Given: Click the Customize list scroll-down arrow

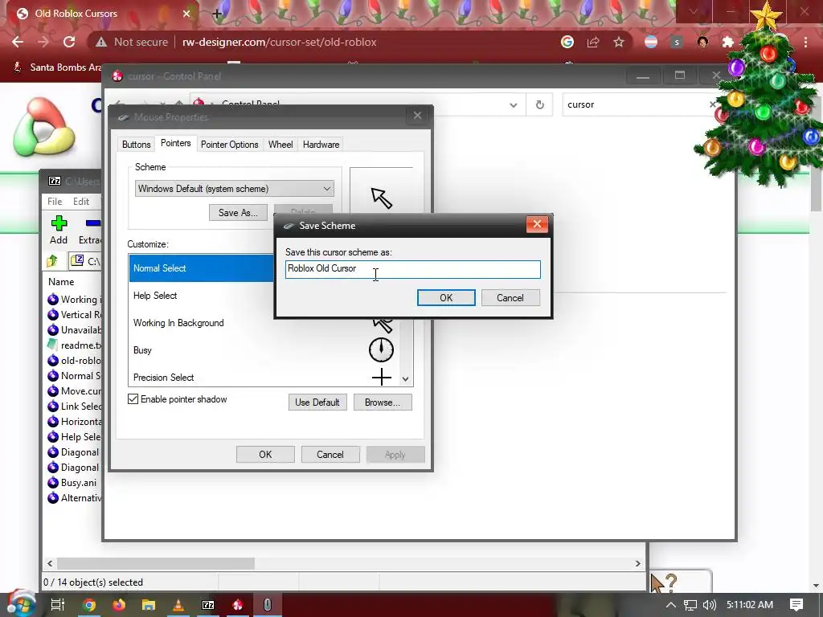Looking at the screenshot, I should (x=405, y=379).
